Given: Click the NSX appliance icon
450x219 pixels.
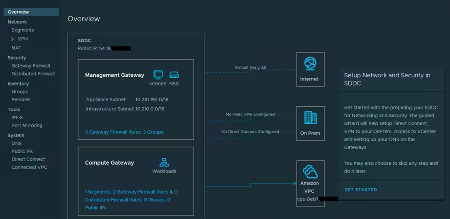Looking at the screenshot, I should coord(174,75).
